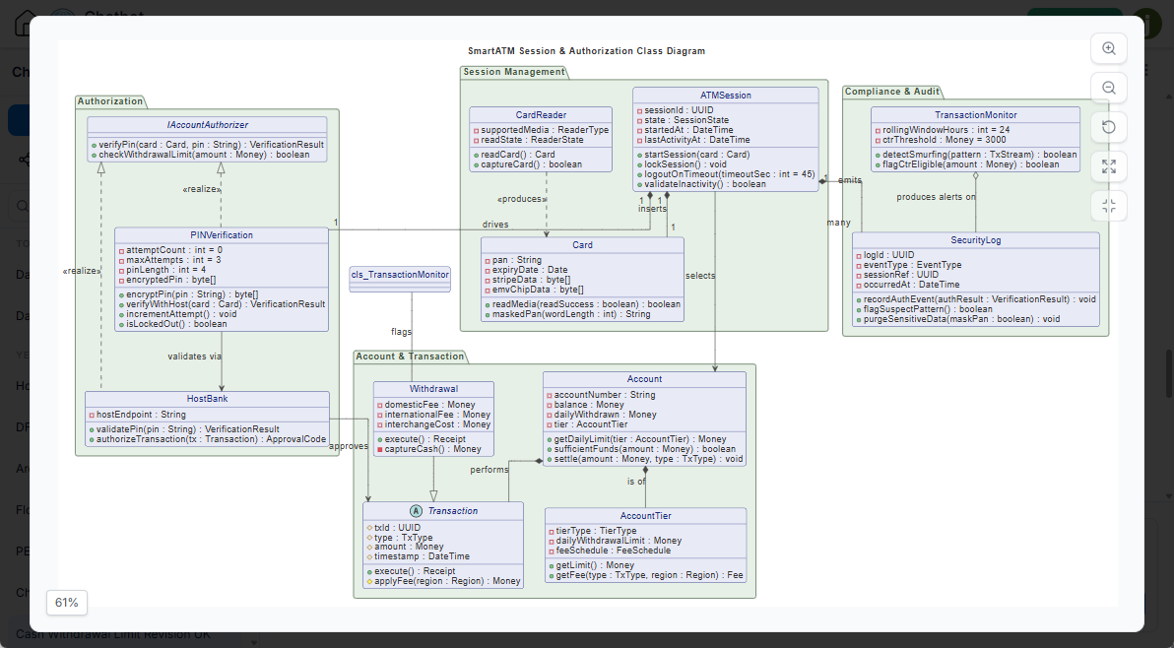Click 'sessionId : UUID' attribute
Screen dimensions: 1174x648
680,110
